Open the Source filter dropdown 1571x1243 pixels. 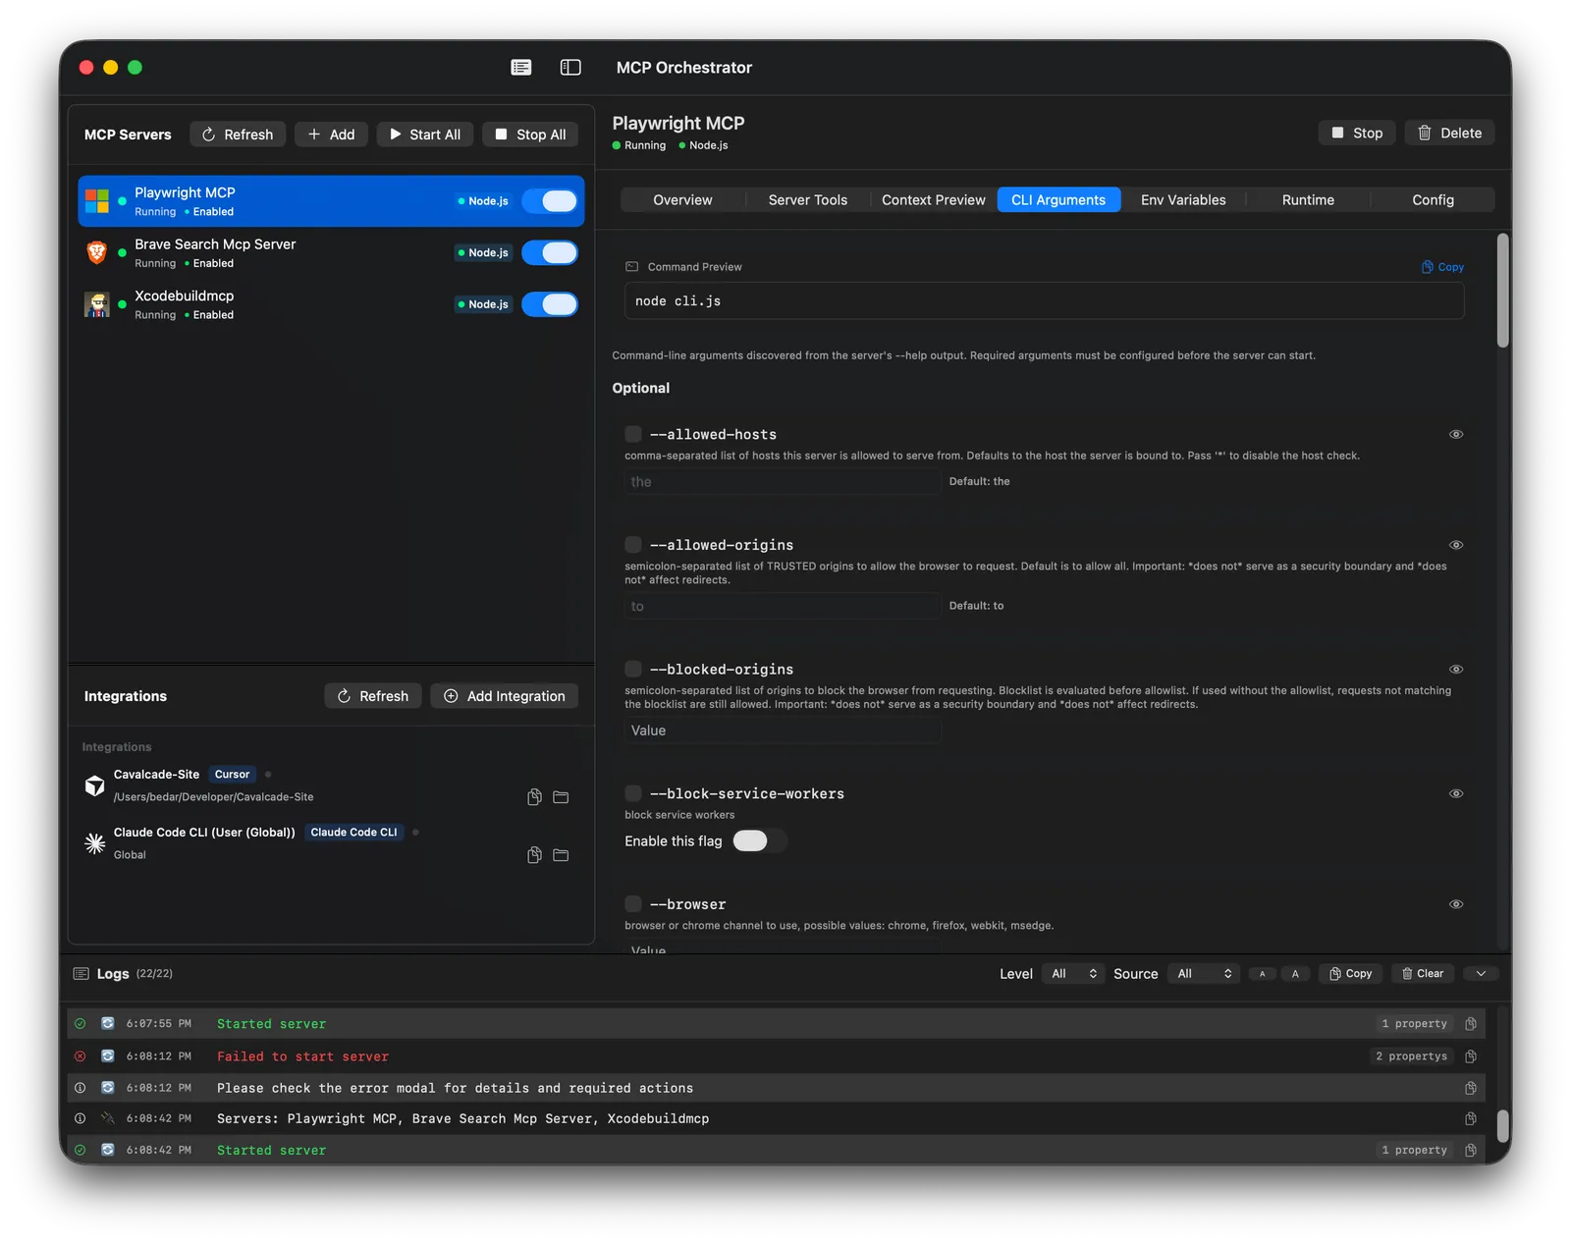tap(1203, 973)
